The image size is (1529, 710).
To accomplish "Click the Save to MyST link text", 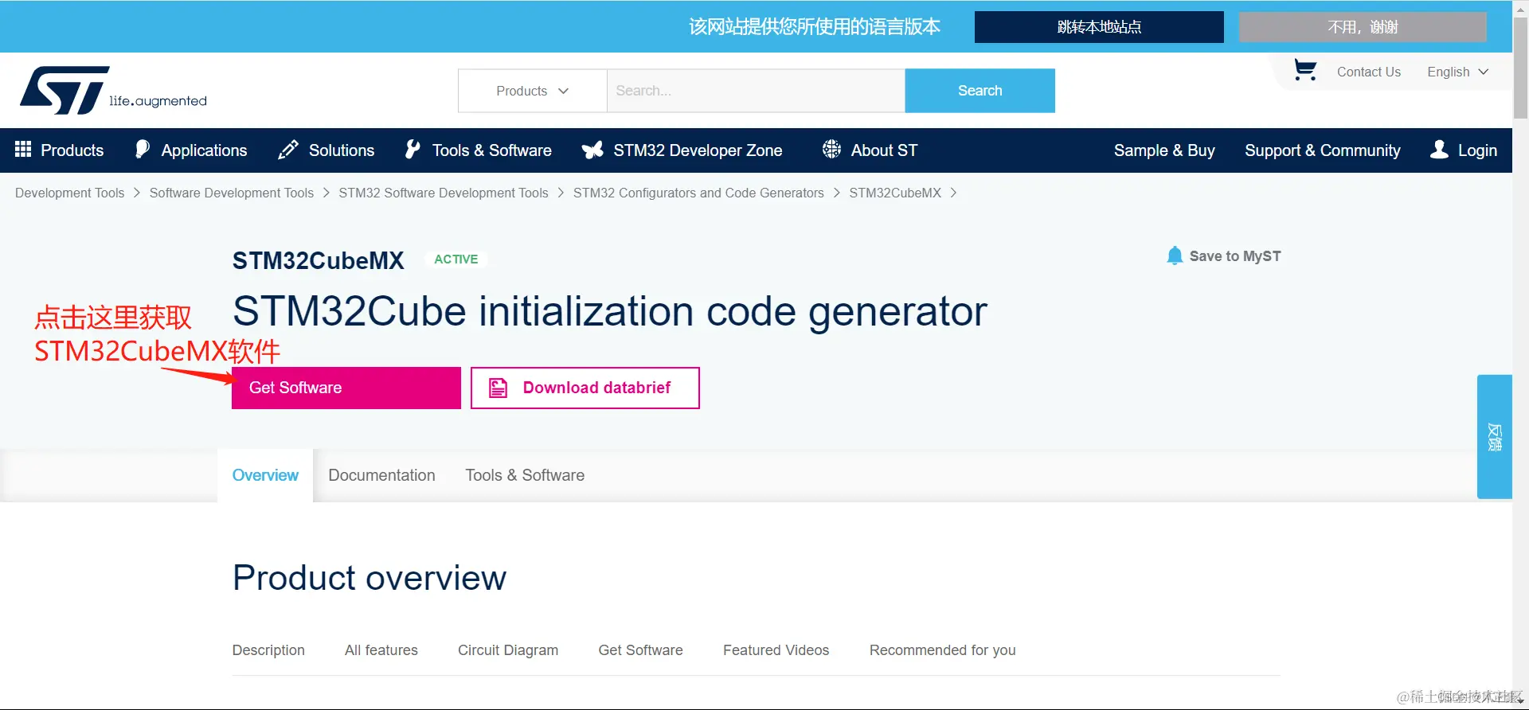I will 1235,256.
